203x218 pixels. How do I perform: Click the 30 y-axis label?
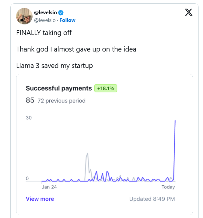click(x=29, y=118)
